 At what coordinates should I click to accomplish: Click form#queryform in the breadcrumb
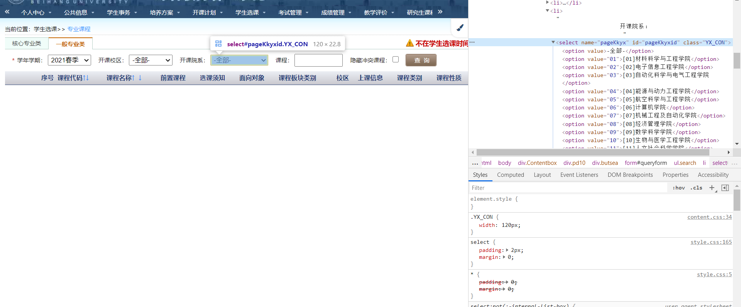(646, 163)
